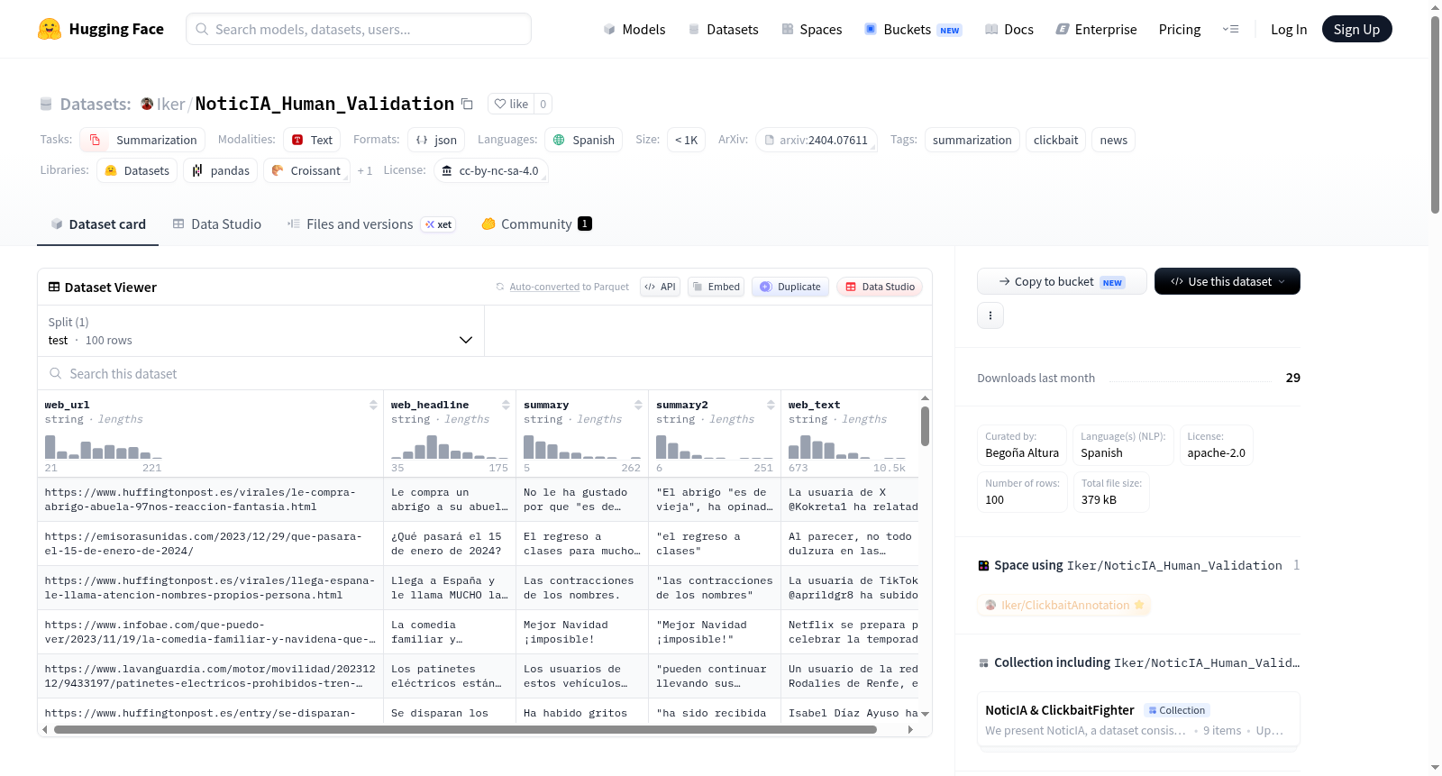Switch to the Data Studio tab
The image size is (1442, 776).
click(x=216, y=224)
